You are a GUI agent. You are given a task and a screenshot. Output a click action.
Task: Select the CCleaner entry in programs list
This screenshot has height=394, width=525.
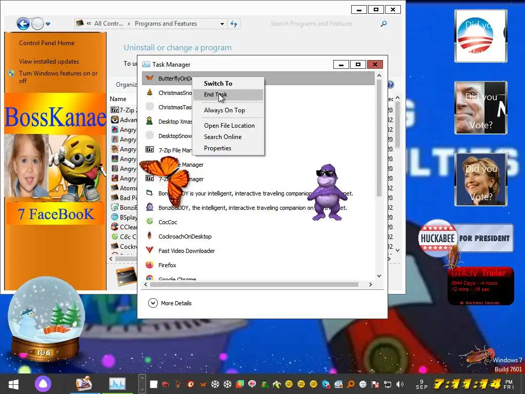124,227
